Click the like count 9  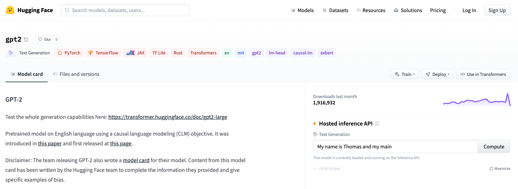[x=56, y=39]
